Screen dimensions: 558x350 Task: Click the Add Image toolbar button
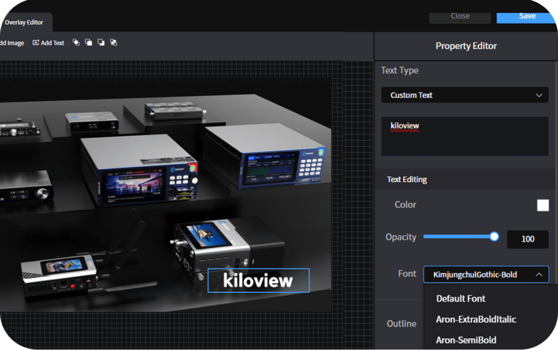click(x=12, y=43)
